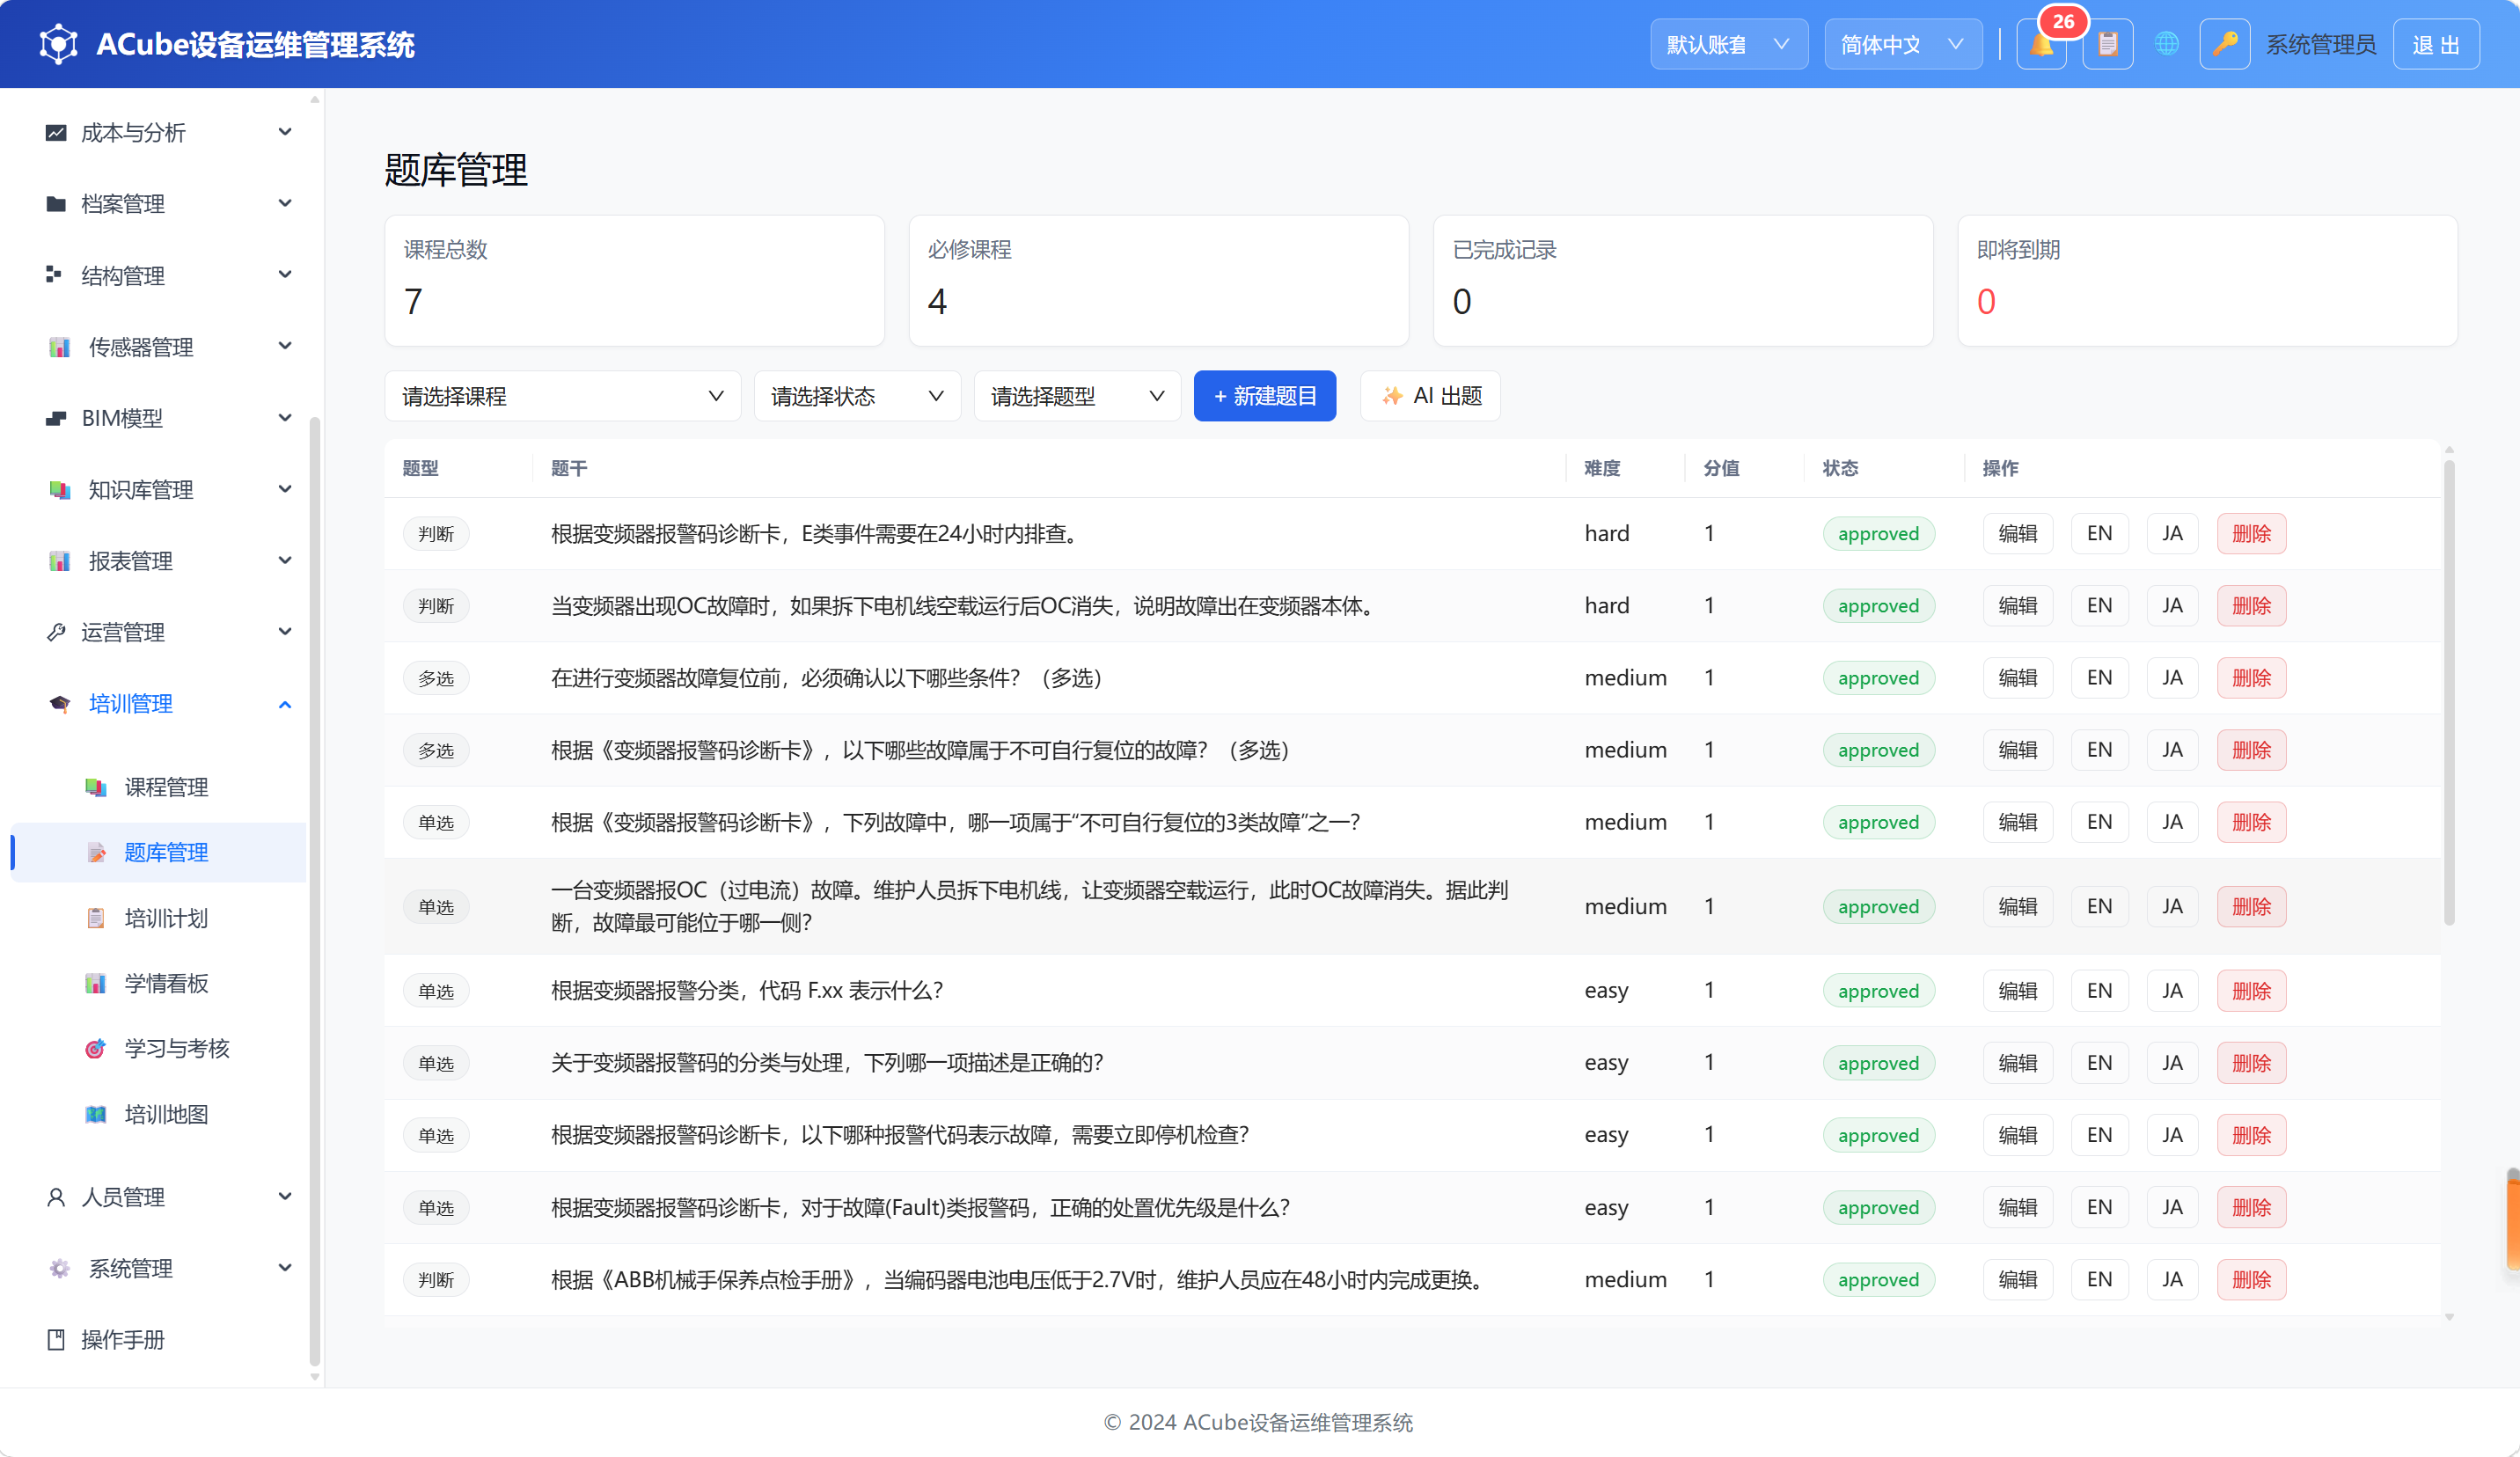Open the notifications bell with badge 26
This screenshot has height=1457, width=2520.
tap(2041, 44)
